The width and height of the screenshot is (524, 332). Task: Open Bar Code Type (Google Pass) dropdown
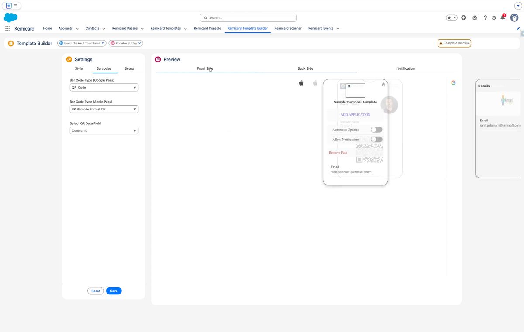pos(104,87)
